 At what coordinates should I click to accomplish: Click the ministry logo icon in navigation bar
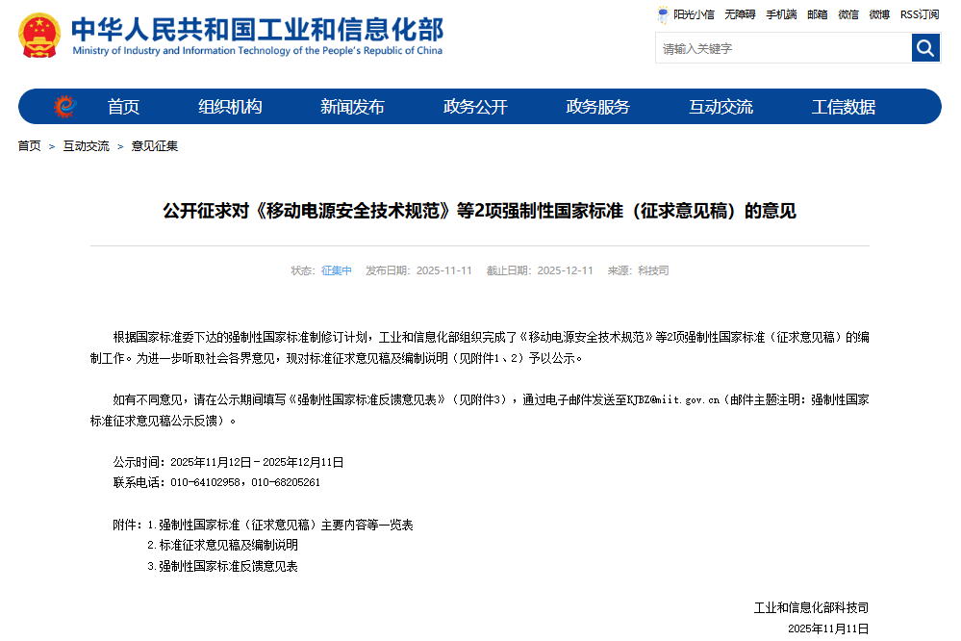[x=62, y=106]
